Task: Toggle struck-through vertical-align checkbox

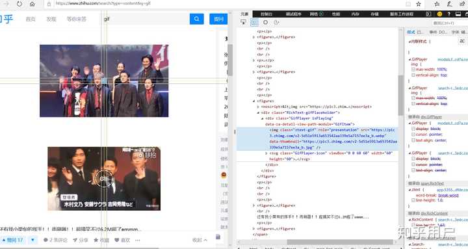Action: tap(413, 103)
